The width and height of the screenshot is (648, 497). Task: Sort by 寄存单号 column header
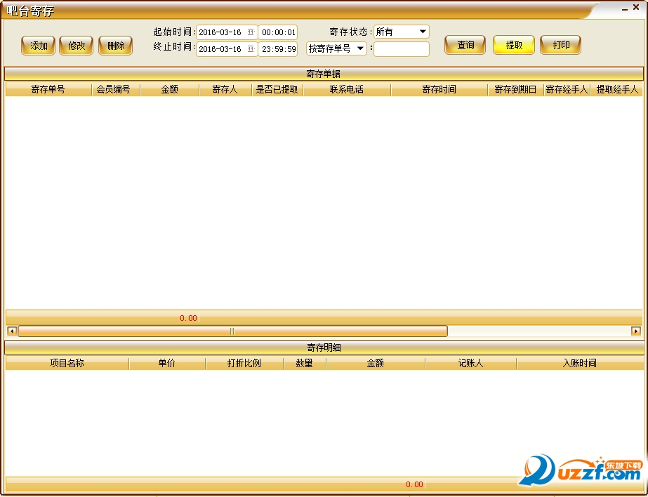tap(48, 89)
